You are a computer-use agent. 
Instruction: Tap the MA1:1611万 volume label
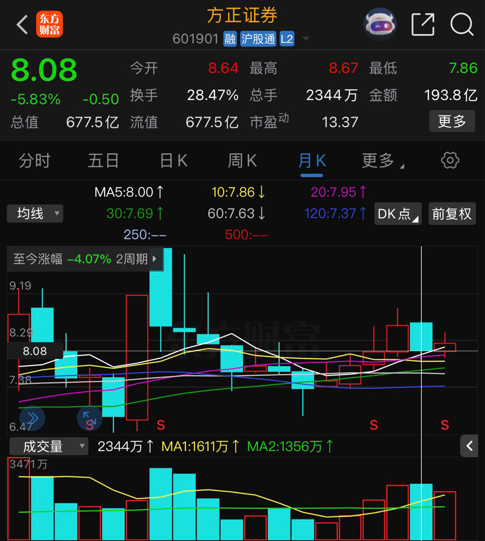click(200, 446)
